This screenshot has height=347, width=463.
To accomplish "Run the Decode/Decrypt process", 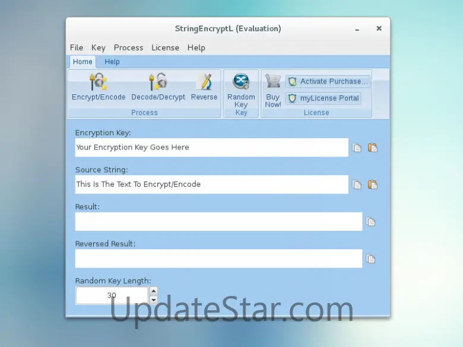I will coord(158,87).
